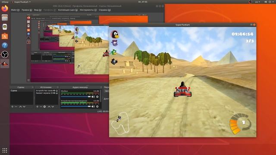Screen dimensions: 276x155
Task: Switch to OBS Studio via dock icon
Action: tap(5, 55)
